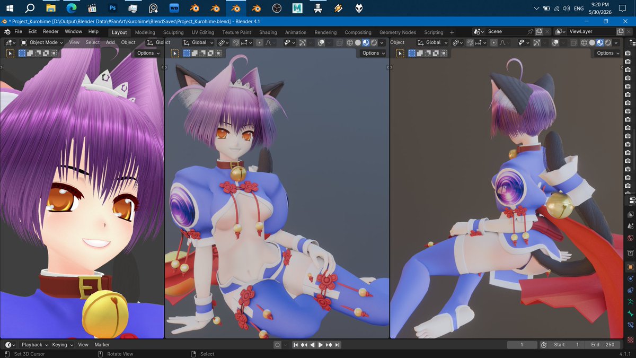Viewport: 636px width, 358px height.
Task: Open the Marker menu in timeline
Action: pyautogui.click(x=102, y=345)
